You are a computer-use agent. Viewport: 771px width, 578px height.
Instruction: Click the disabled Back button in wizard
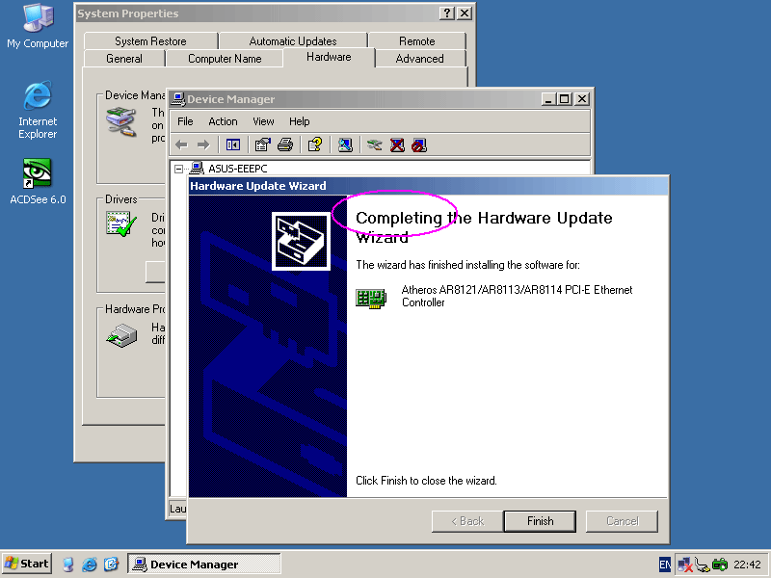pyautogui.click(x=467, y=521)
